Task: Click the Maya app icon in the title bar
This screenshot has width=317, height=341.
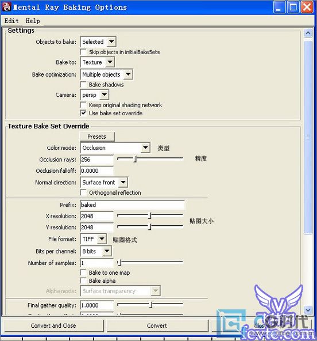Action: coord(6,7)
